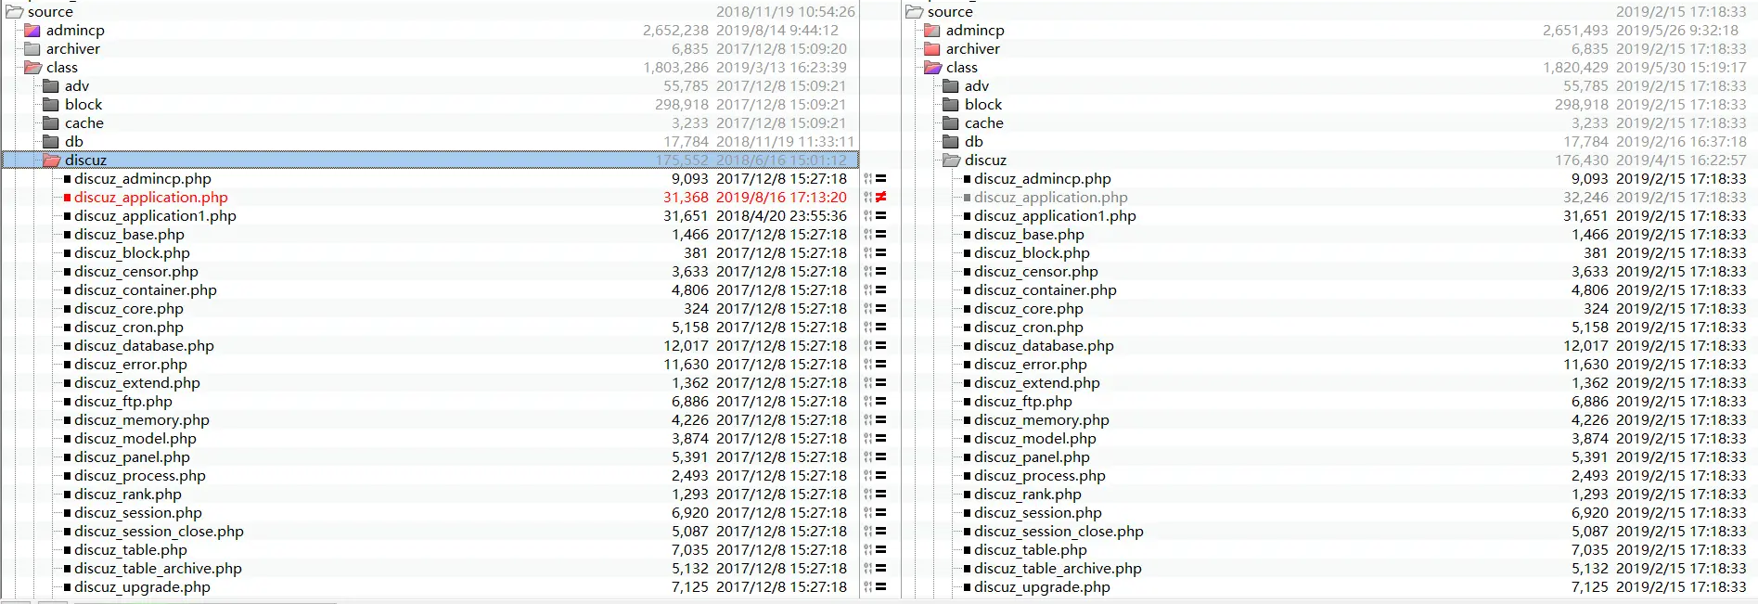Select discuz_admincp.php in left pane

coord(143,179)
